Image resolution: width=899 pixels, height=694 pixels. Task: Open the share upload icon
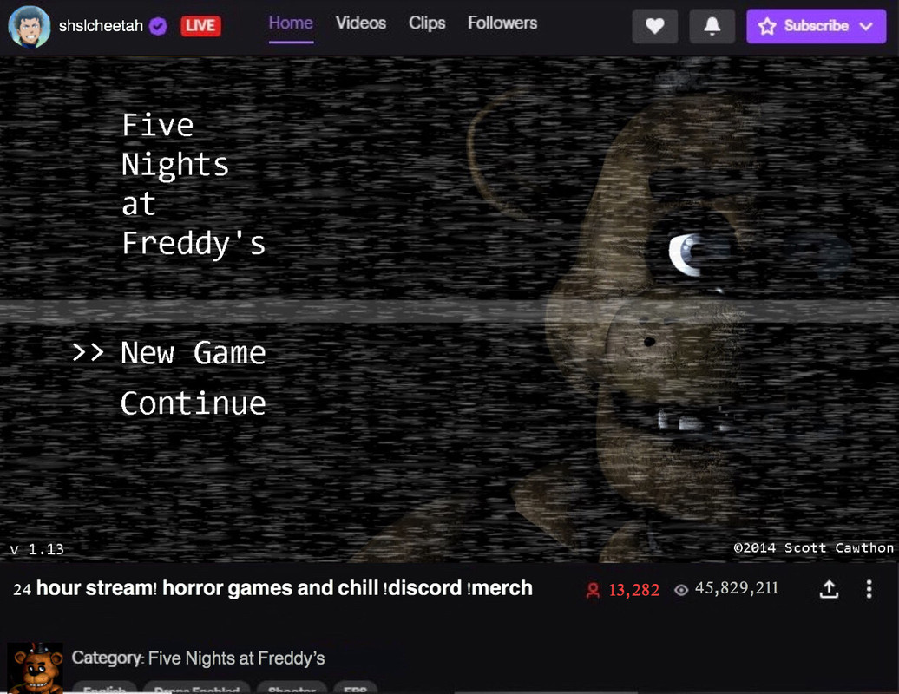[829, 588]
